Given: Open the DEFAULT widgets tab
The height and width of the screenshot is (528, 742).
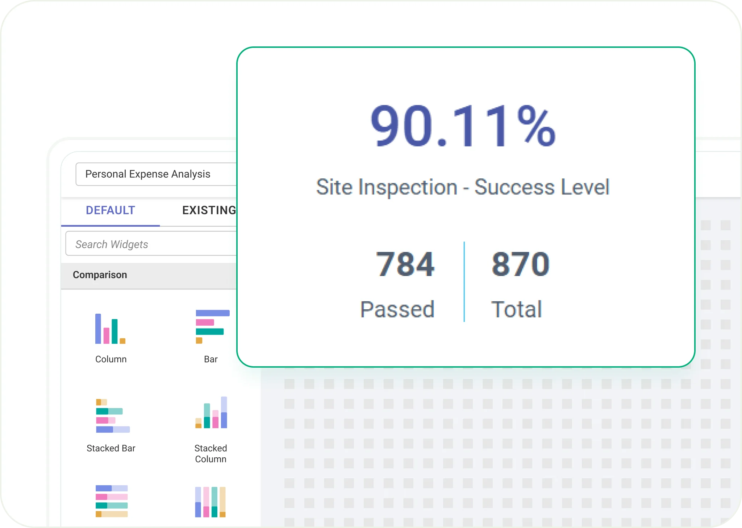Looking at the screenshot, I should tap(110, 210).
